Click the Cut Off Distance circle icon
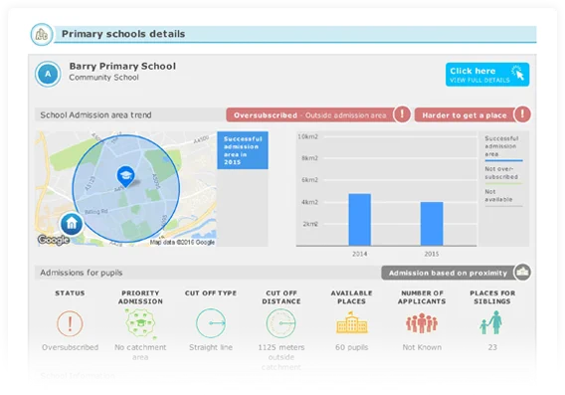This screenshot has width=565, height=395. [282, 323]
